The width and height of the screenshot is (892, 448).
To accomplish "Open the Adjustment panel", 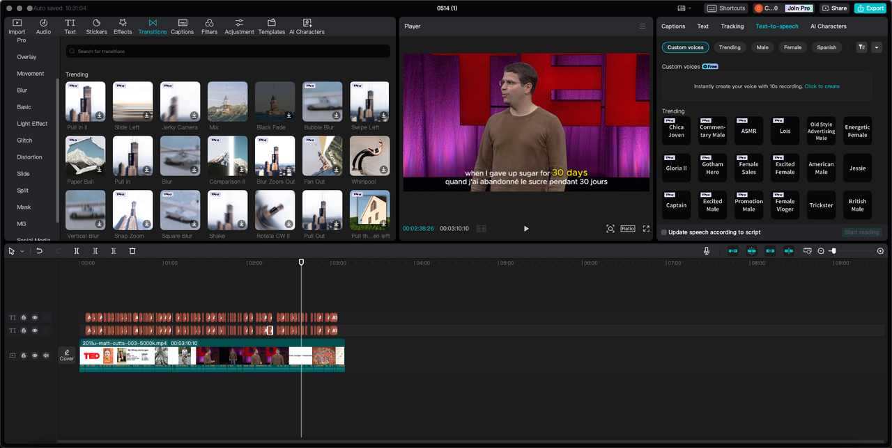I will point(239,27).
